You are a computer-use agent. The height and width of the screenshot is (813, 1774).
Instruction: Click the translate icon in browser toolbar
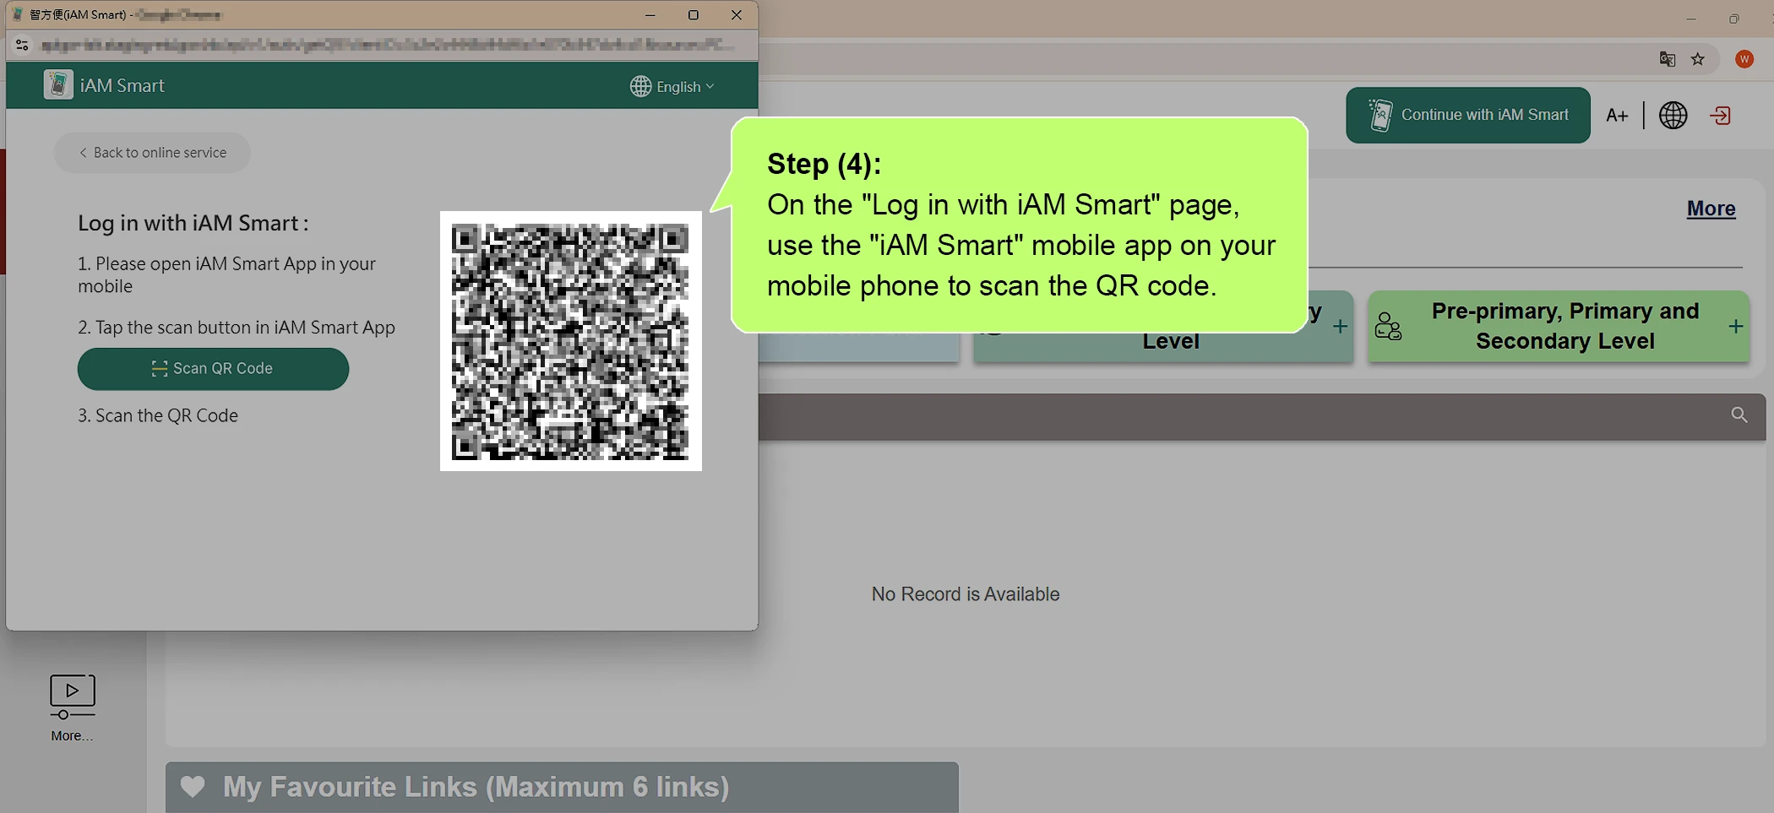(x=1667, y=59)
